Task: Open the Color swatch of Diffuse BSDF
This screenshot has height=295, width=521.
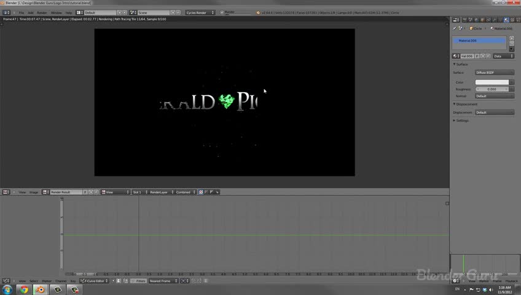Action: tap(492, 82)
